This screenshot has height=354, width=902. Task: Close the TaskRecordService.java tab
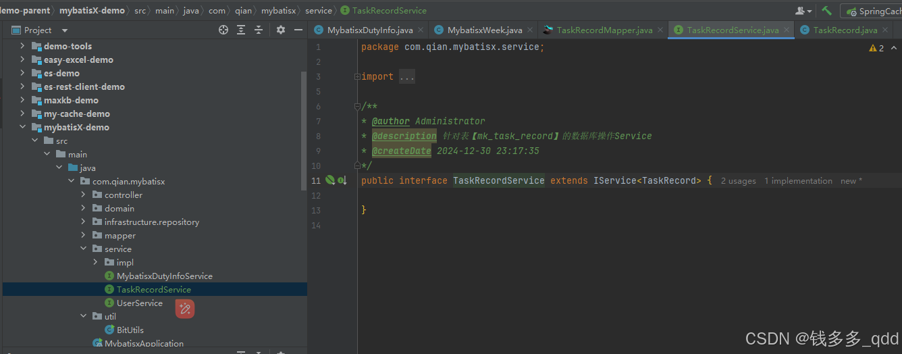click(x=787, y=30)
